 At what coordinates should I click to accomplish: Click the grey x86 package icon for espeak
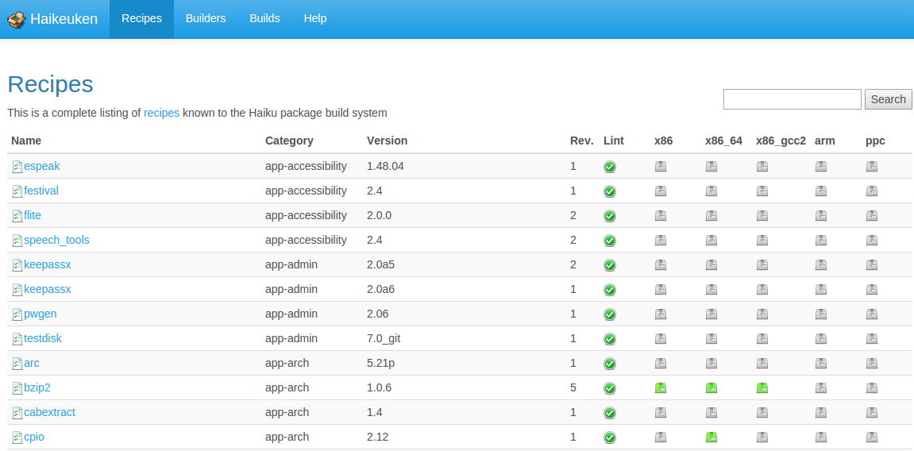click(661, 167)
